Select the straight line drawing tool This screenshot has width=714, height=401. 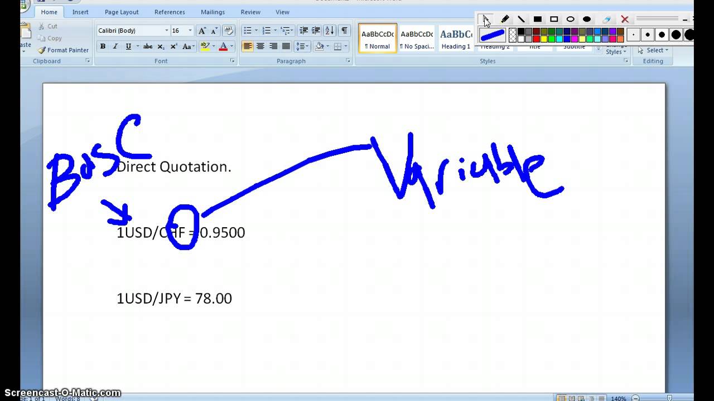[x=521, y=19]
